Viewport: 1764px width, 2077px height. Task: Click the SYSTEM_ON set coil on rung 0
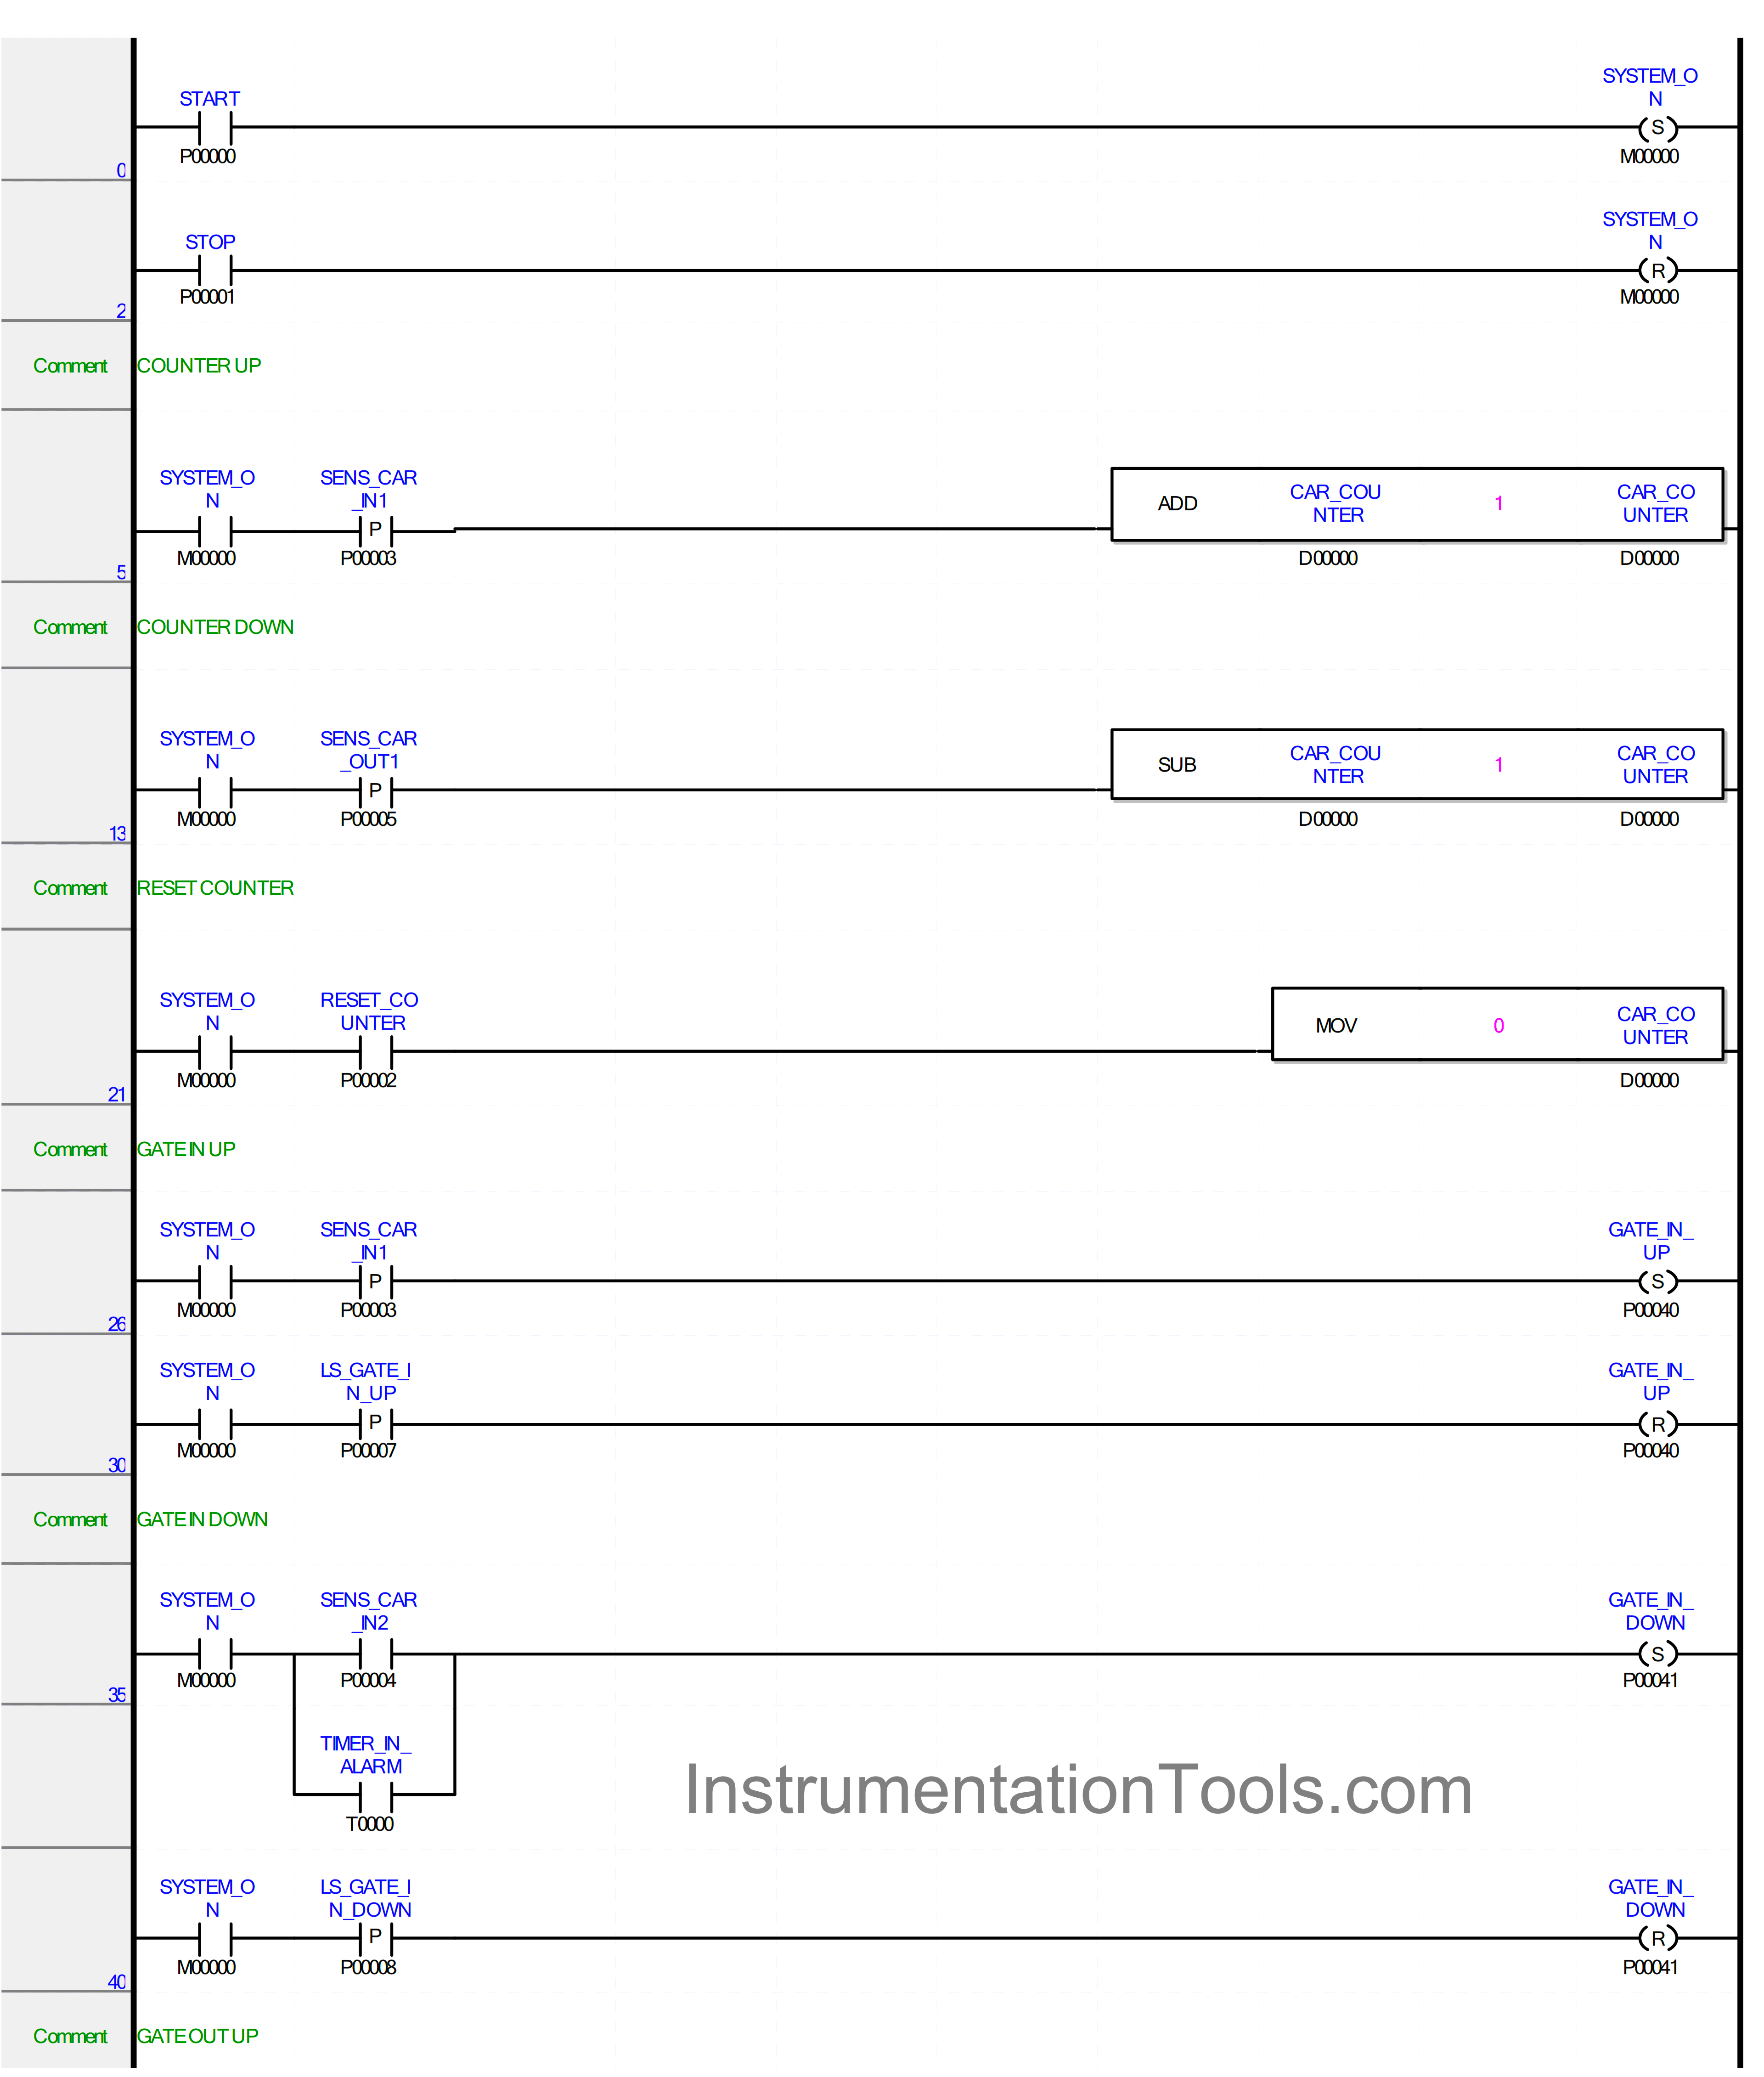tap(1657, 128)
